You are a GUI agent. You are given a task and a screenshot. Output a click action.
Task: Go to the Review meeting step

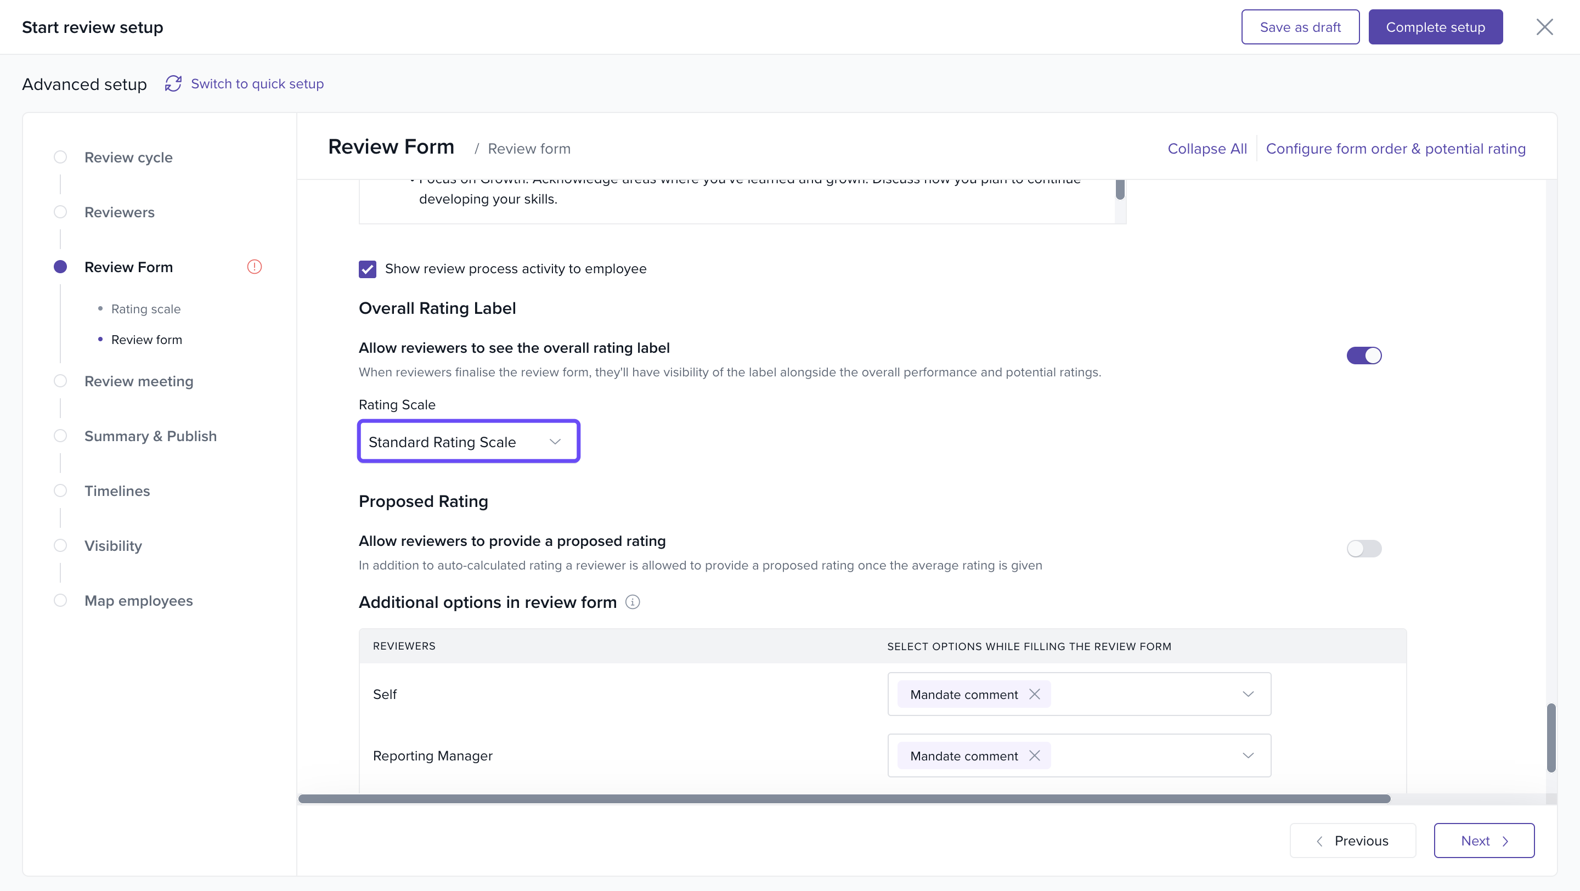coord(139,381)
